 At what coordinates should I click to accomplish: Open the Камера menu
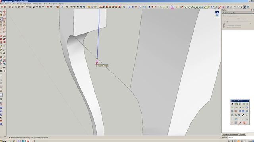pos(19,4)
